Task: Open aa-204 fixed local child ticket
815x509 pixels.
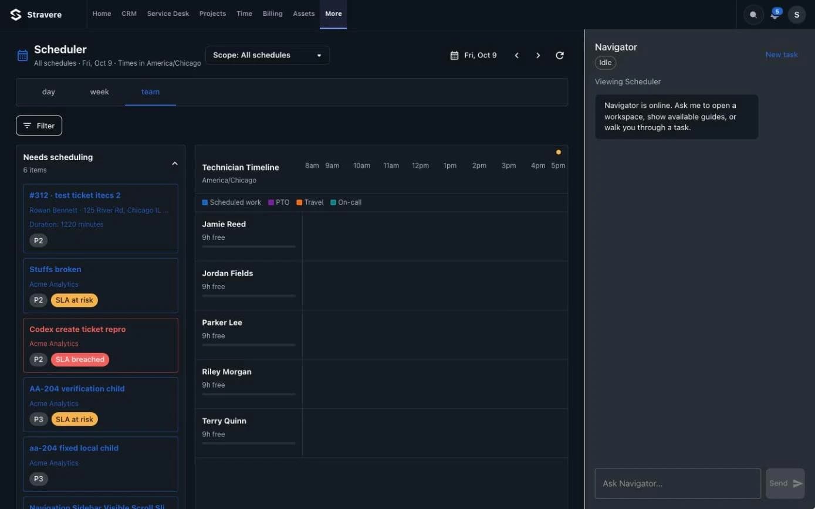Action: click(100, 464)
